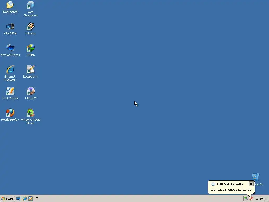Click the green Safely Remove Hardware tray icon
Screen dimensions: 269x202
(246, 199)
